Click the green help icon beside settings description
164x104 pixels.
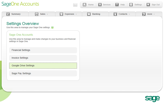pyautogui.click(x=52, y=27)
